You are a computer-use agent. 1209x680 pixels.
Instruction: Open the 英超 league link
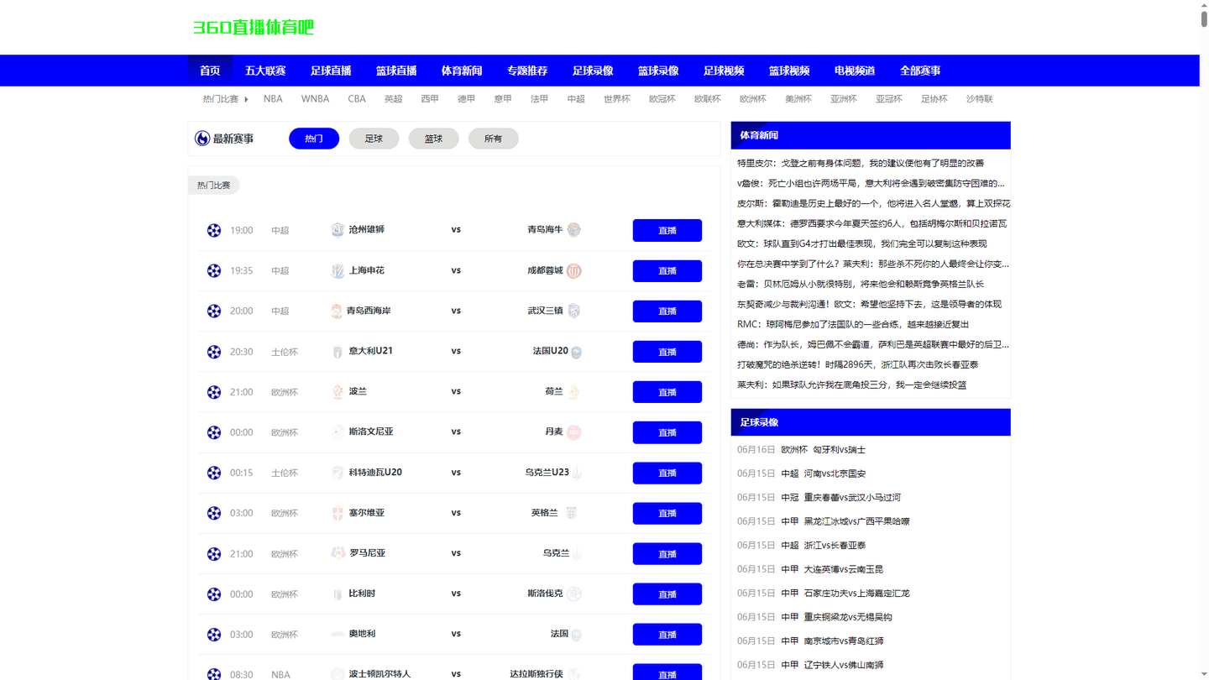pos(393,99)
